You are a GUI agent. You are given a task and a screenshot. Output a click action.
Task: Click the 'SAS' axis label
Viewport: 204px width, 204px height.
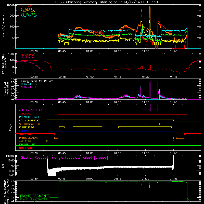[3, 165]
